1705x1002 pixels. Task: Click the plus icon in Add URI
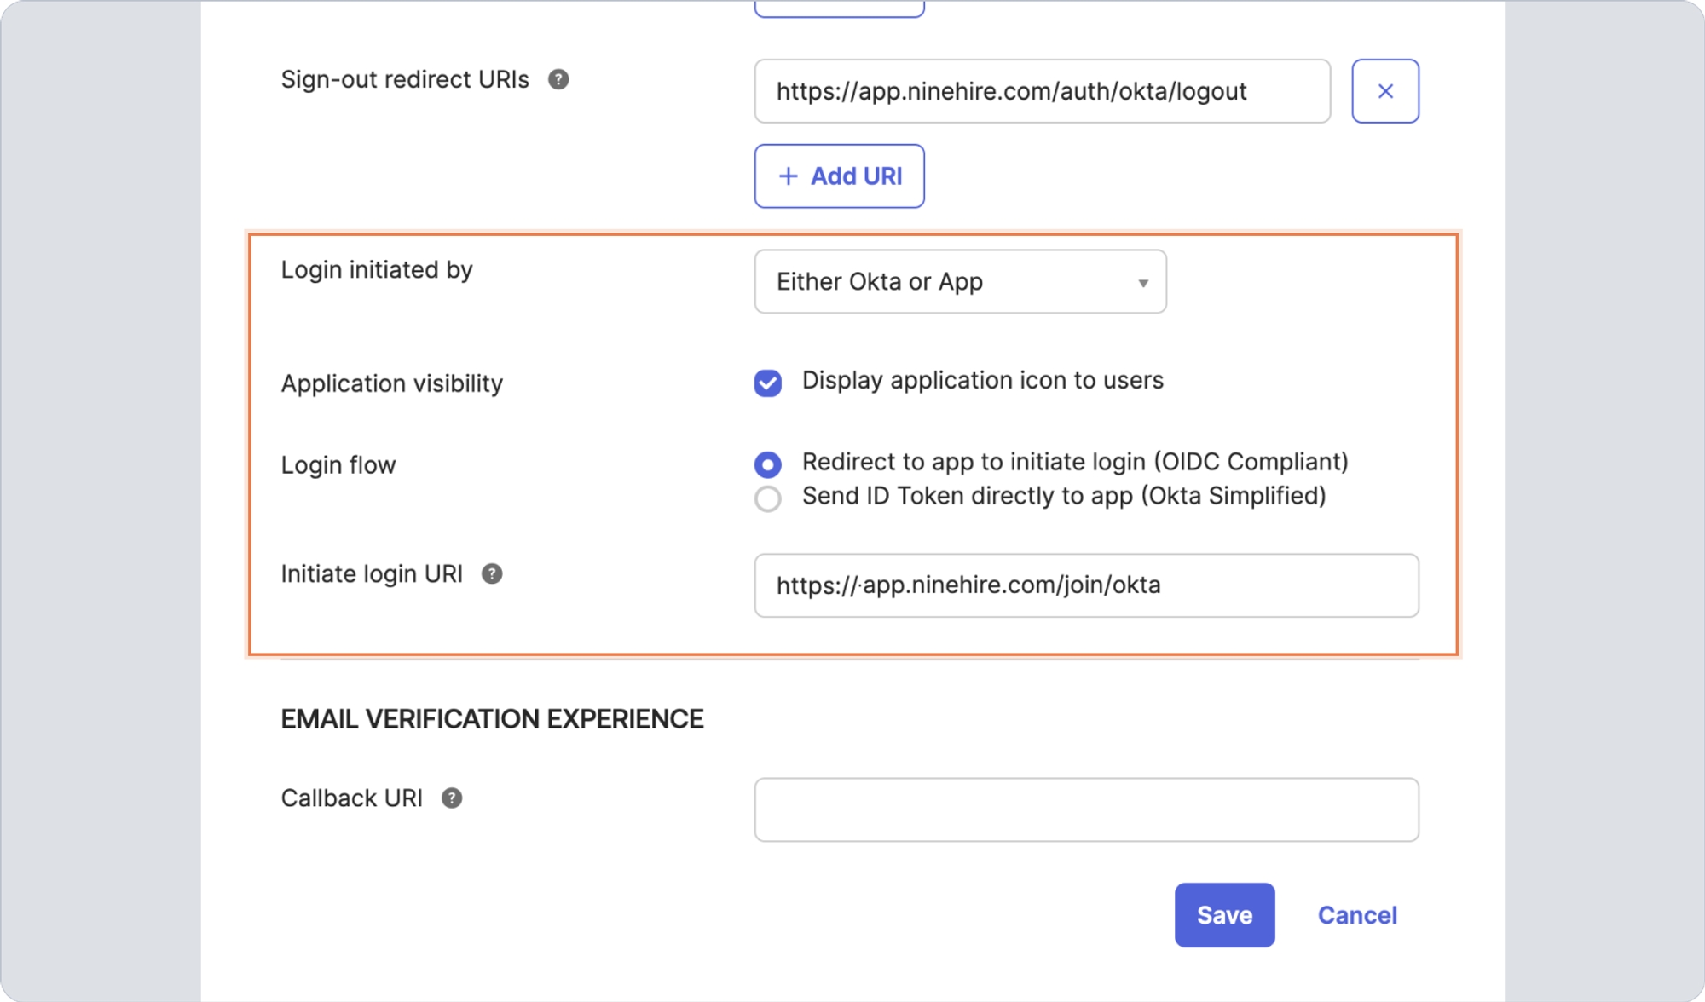tap(789, 176)
